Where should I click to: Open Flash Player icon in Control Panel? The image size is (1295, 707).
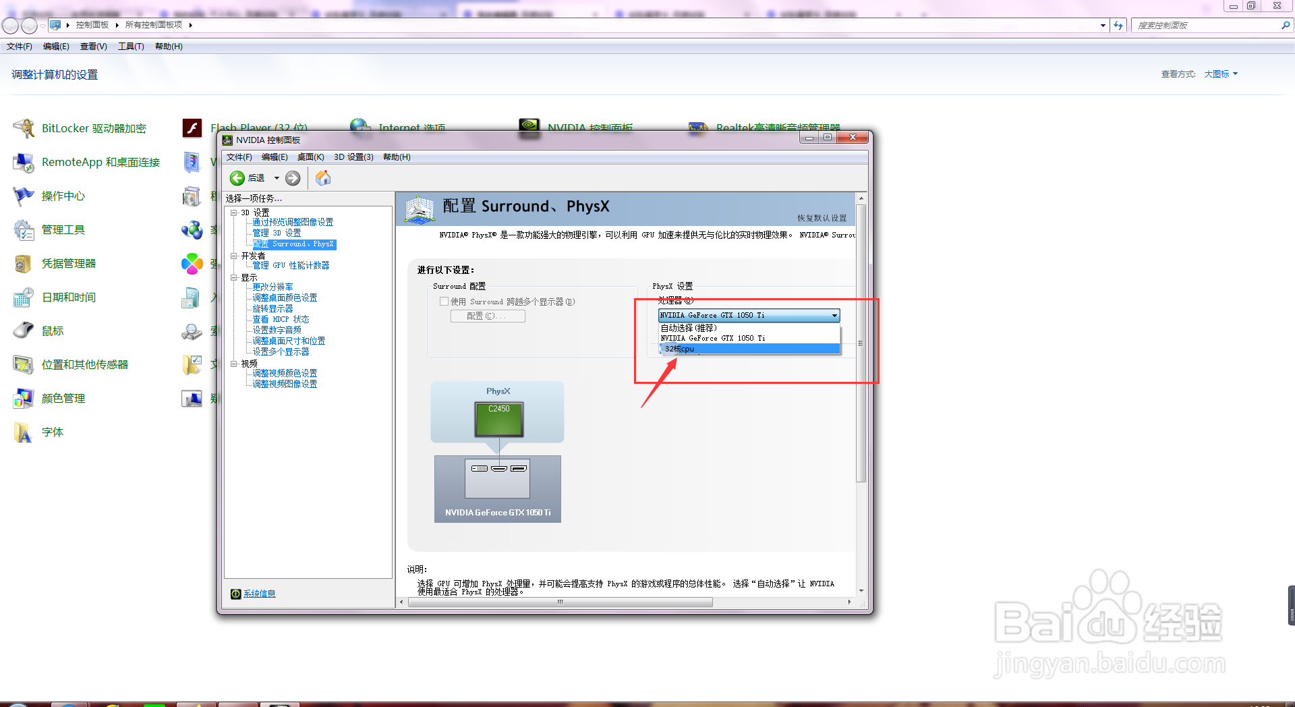point(192,127)
